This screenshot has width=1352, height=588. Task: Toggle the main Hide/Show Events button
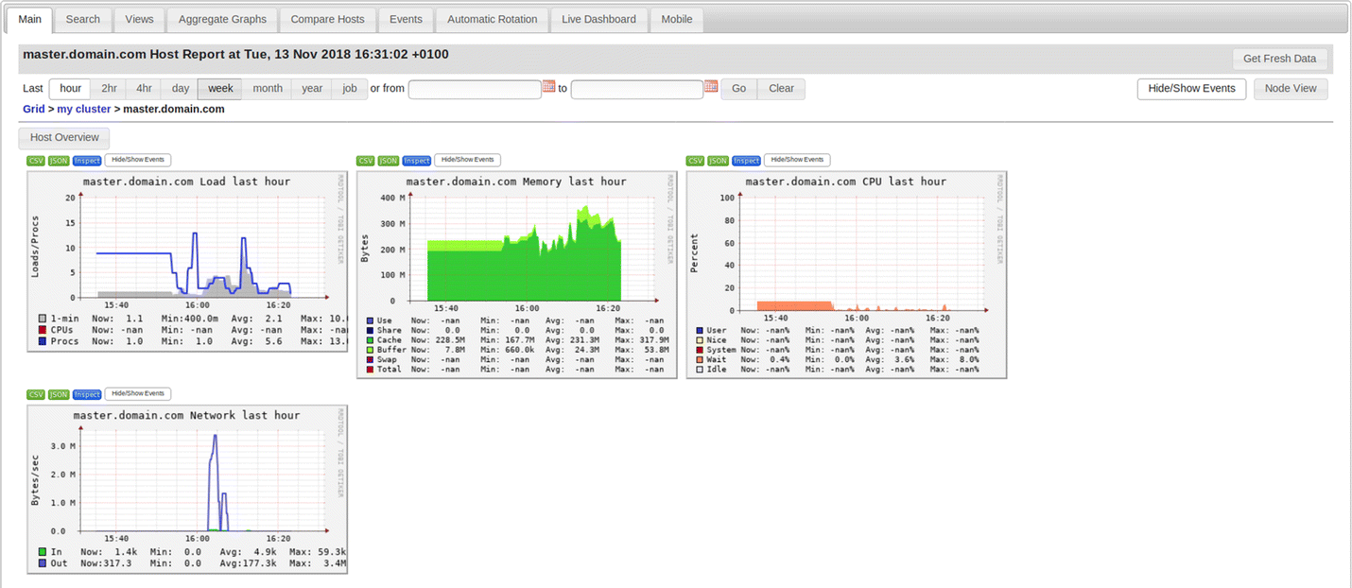click(1191, 89)
